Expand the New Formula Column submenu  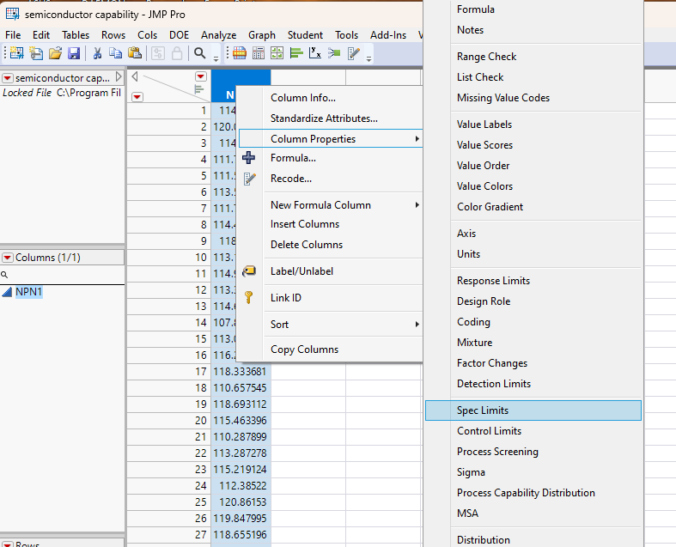343,205
